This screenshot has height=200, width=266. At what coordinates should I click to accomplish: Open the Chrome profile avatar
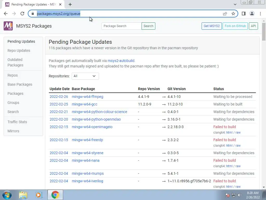pos(252,14)
